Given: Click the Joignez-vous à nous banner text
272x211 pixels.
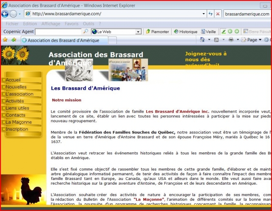Looking at the screenshot, I should [x=206, y=58].
